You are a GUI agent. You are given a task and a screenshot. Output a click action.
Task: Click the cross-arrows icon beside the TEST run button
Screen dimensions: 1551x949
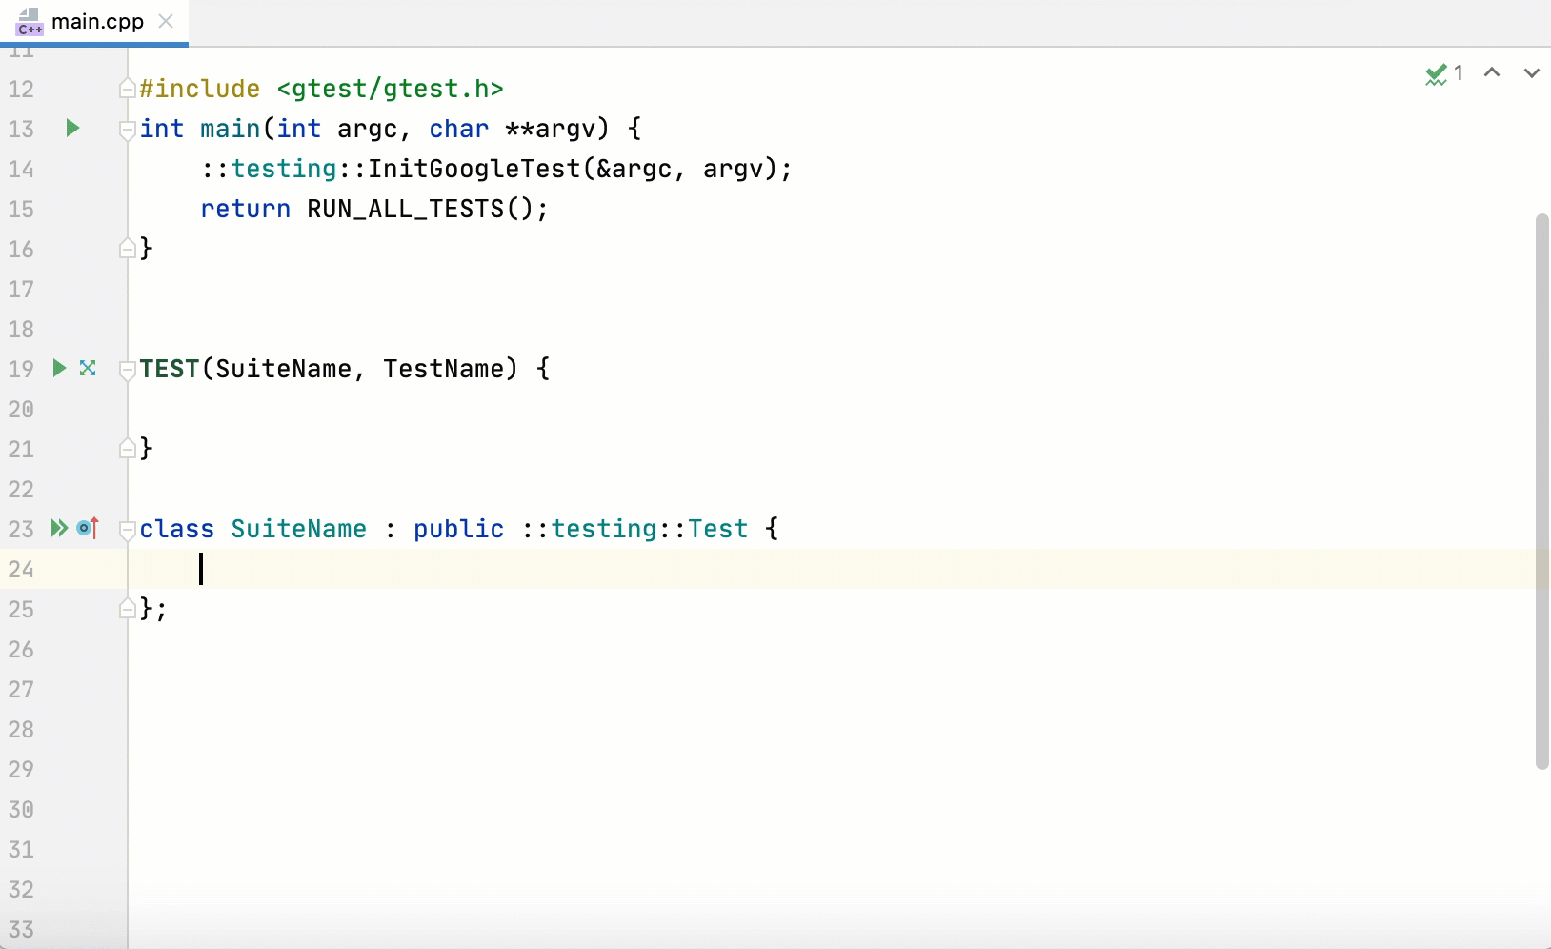[x=87, y=369]
